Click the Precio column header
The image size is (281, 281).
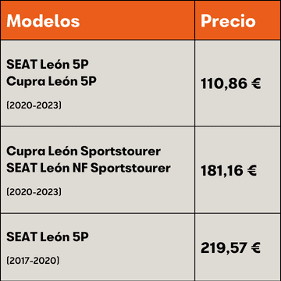coord(228,21)
